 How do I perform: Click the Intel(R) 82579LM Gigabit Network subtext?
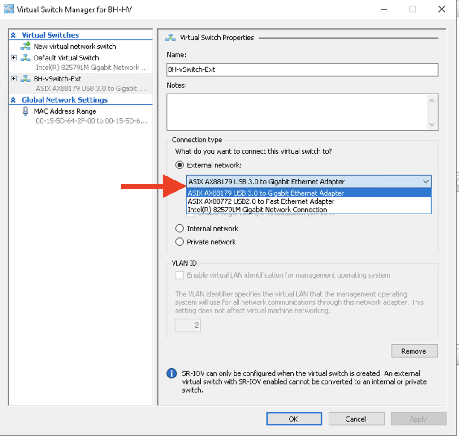point(92,68)
